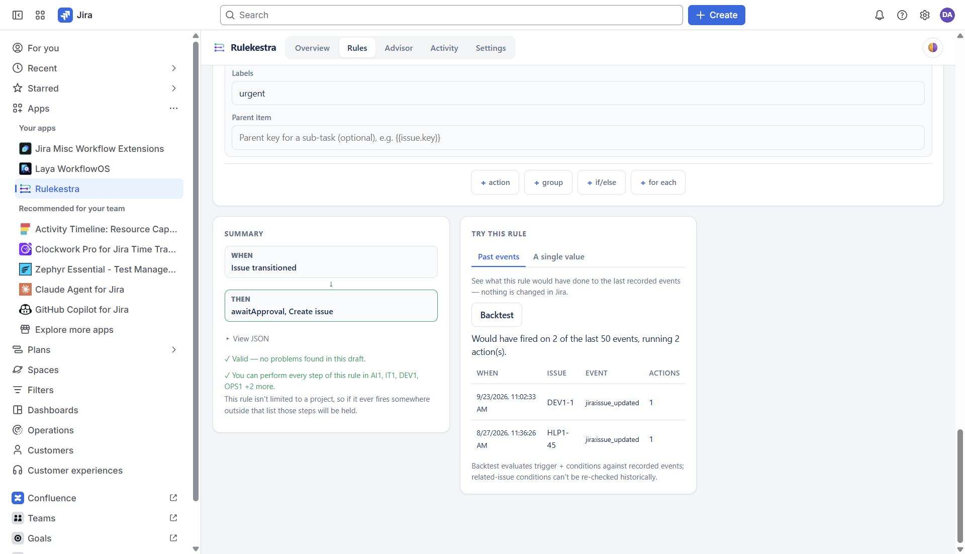Expand the Starred menu chevron
The image size is (965, 554).
(x=174, y=88)
